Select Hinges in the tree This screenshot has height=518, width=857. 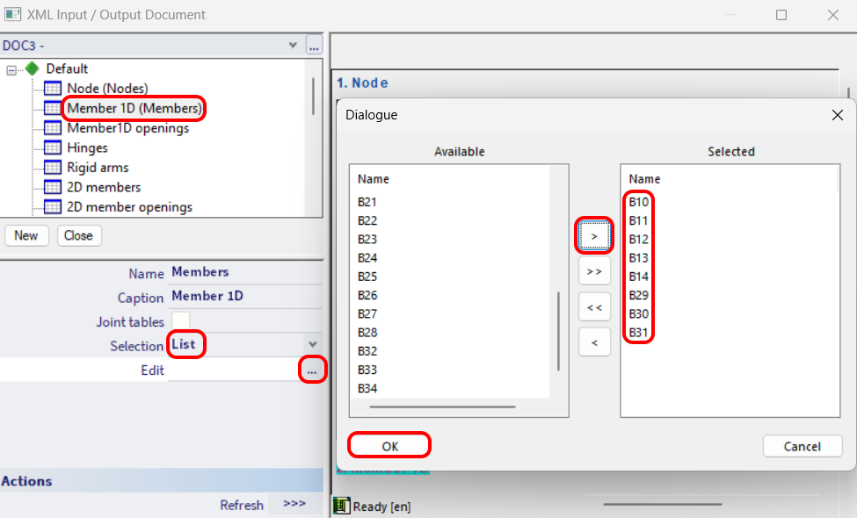(87, 147)
